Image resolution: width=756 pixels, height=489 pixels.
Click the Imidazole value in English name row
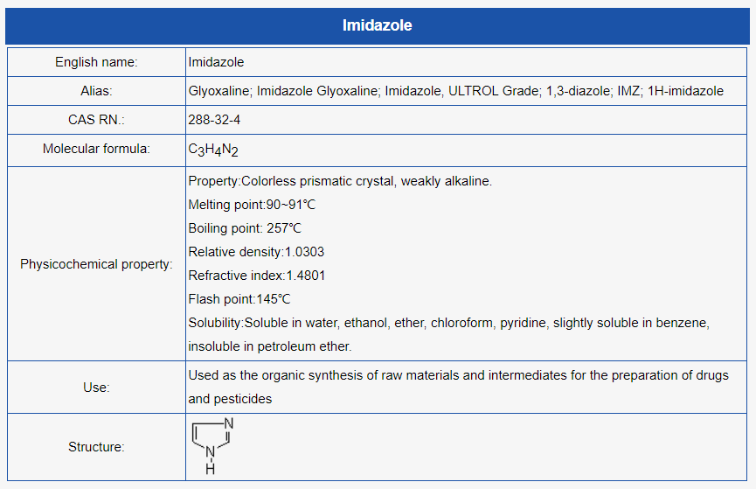(217, 62)
